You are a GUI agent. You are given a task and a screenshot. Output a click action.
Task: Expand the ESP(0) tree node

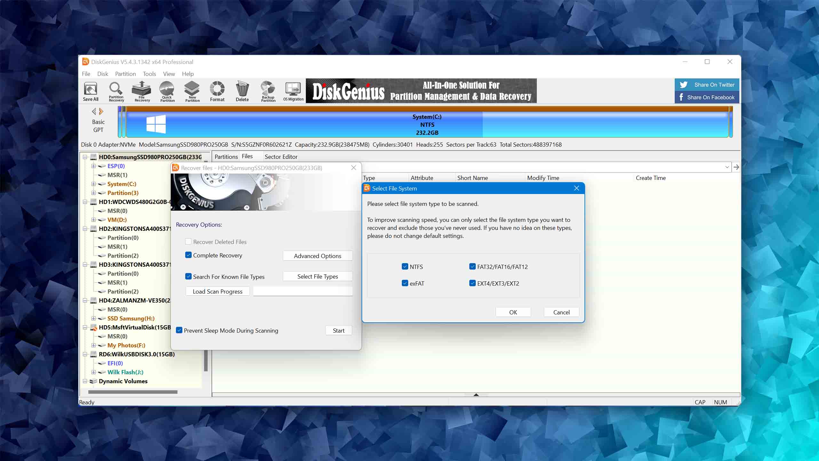coord(94,166)
